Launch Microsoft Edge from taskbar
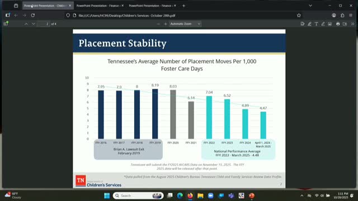This screenshot has width=358, height=201. pyautogui.click(x=180, y=195)
